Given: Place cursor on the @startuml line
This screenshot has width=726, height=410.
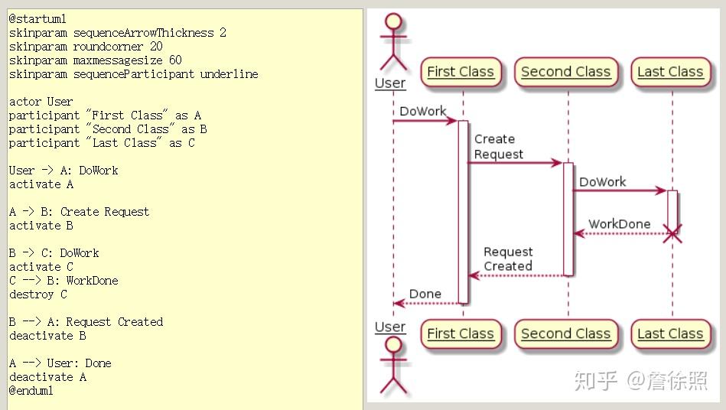Looking at the screenshot, I should [37, 19].
